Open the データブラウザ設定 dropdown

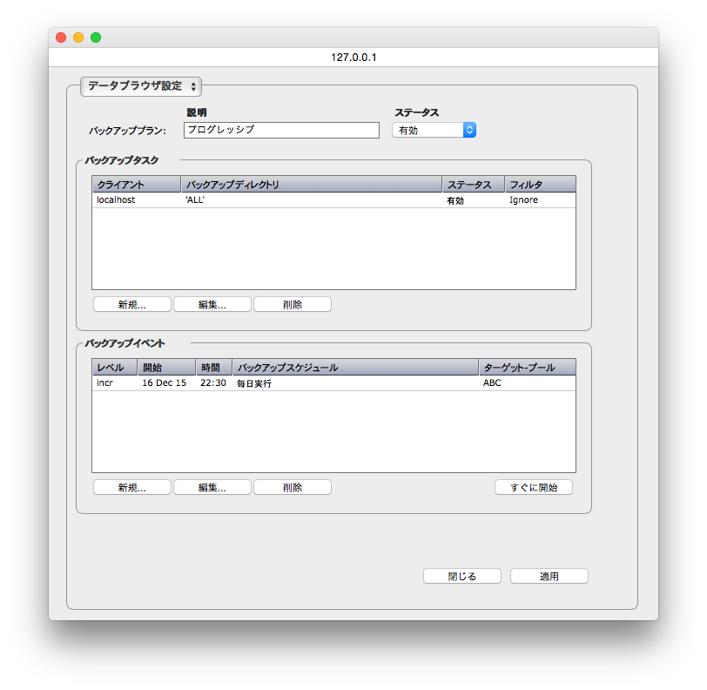pyautogui.click(x=141, y=86)
